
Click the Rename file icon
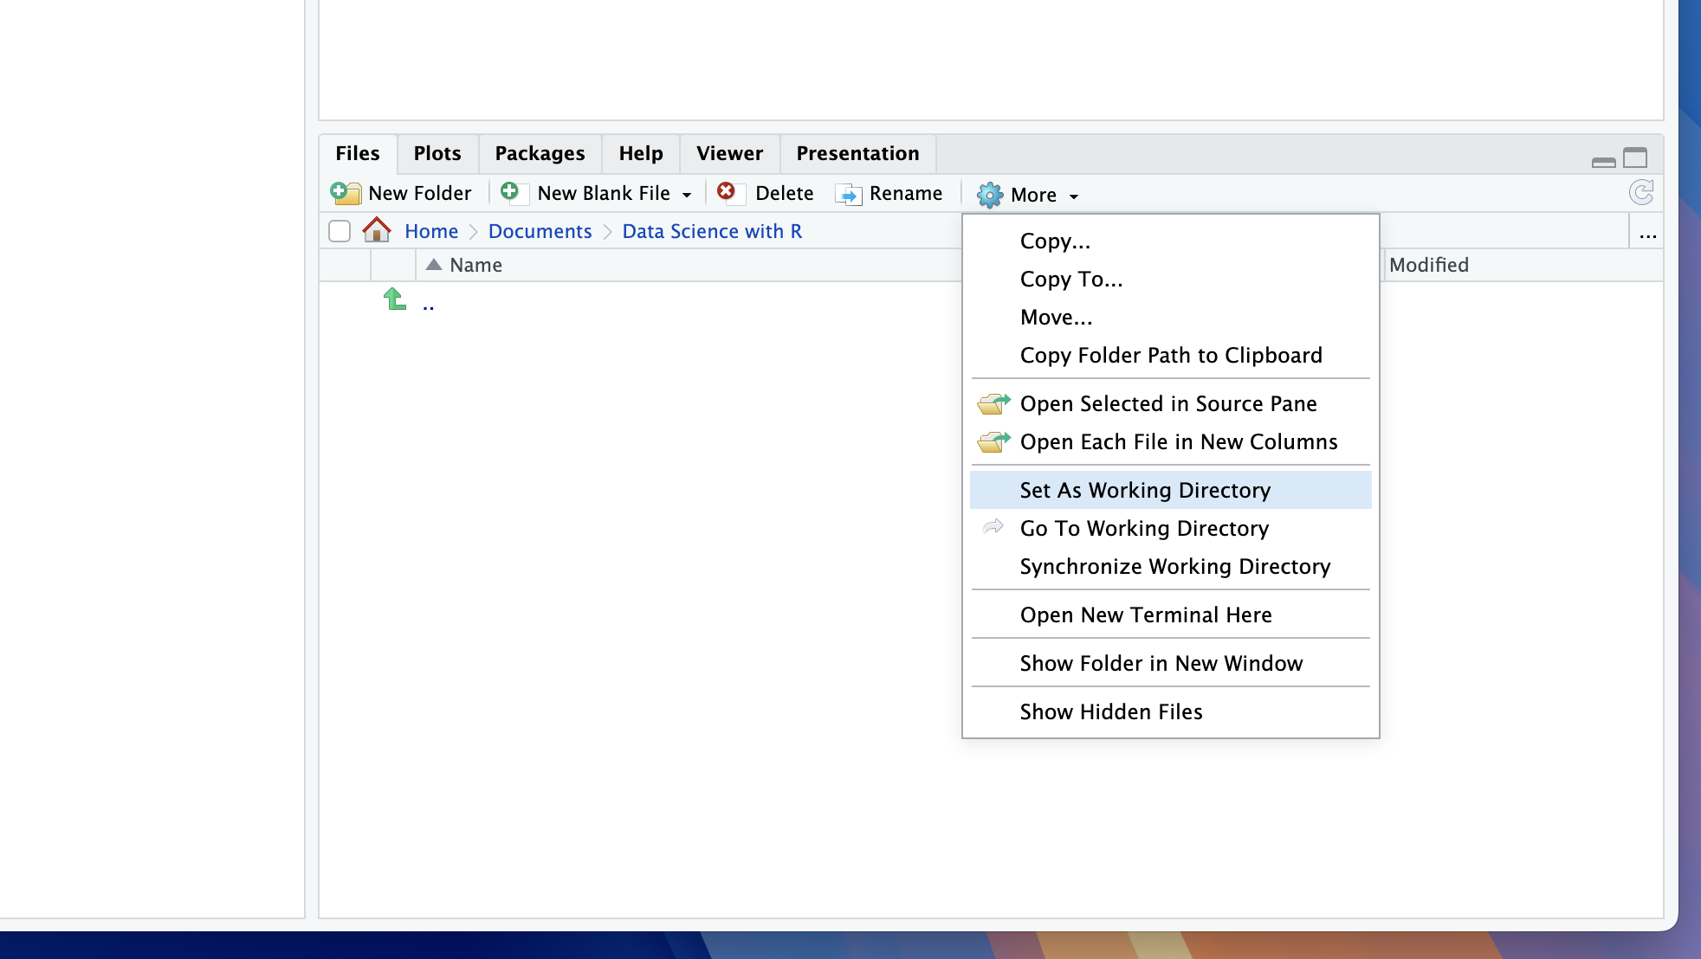(848, 194)
